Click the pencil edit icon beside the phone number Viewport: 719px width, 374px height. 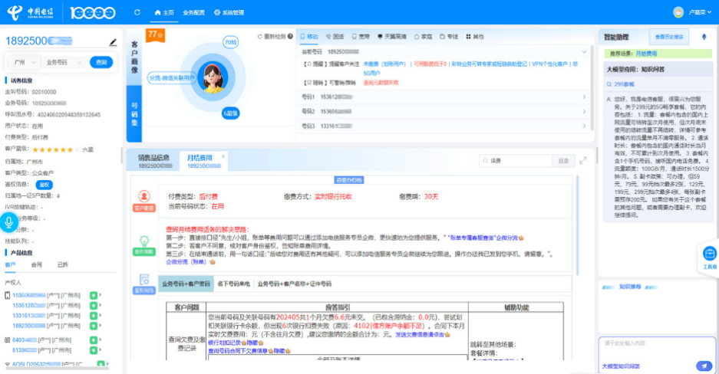(x=114, y=42)
